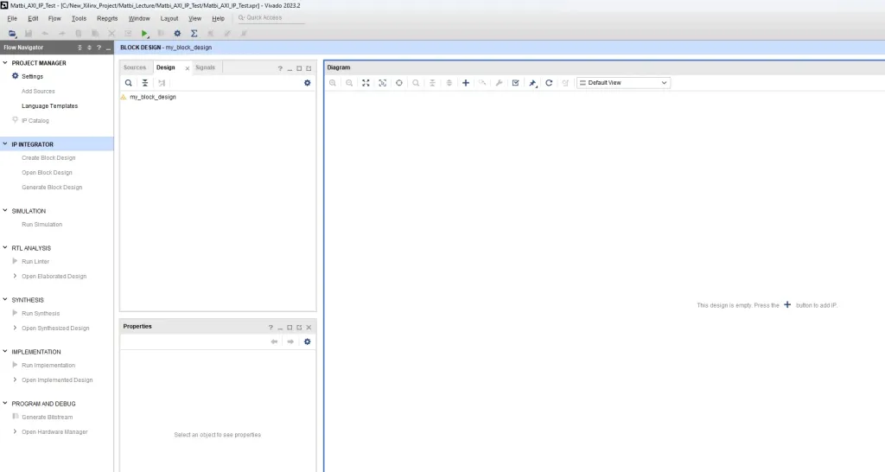Collapse the IP INTEGRATOR section

point(5,144)
